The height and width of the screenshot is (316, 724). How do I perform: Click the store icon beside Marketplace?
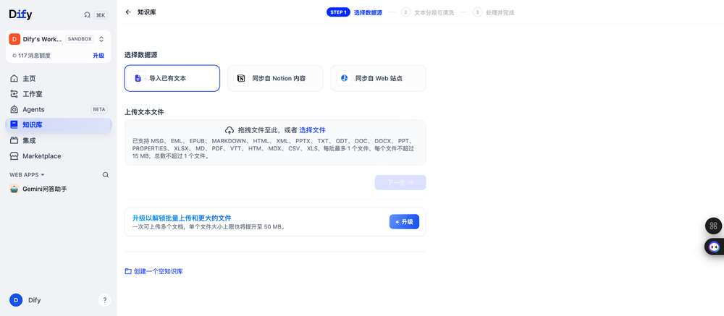click(x=14, y=156)
